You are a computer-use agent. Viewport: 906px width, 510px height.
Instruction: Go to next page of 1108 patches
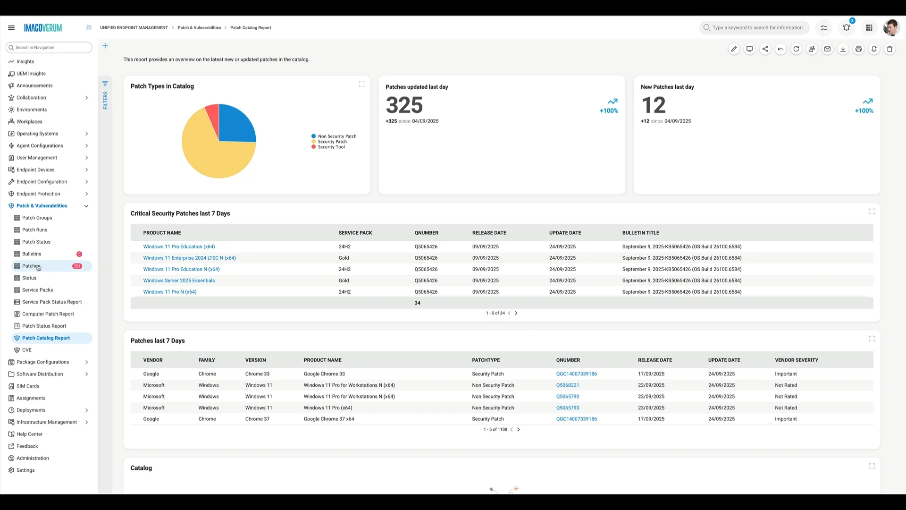point(519,430)
